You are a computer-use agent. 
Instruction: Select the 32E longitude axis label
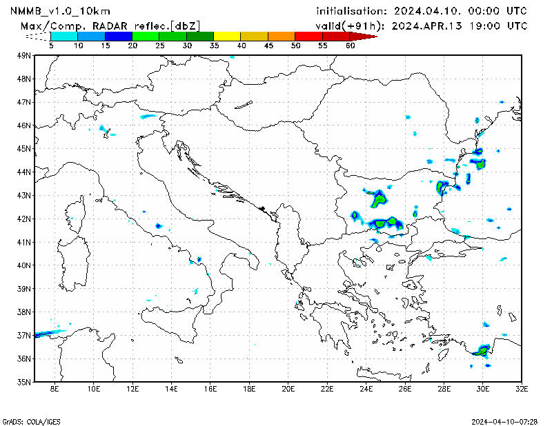(521, 389)
